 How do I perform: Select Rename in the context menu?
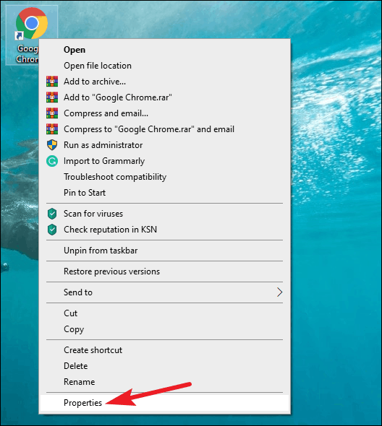(164, 382)
